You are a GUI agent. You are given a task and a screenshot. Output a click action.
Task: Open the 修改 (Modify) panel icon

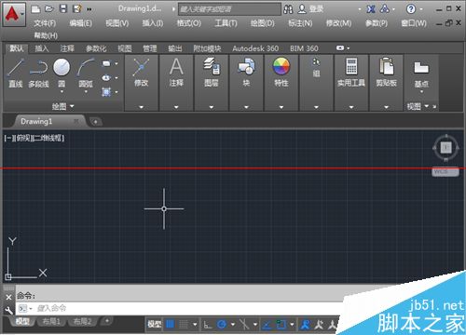point(141,73)
